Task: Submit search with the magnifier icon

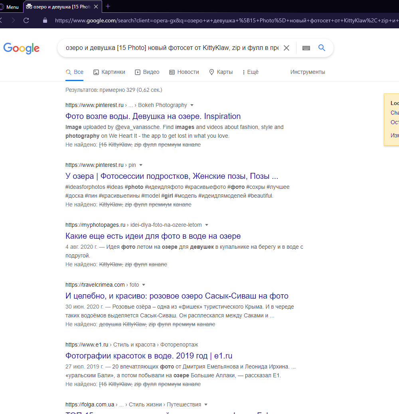Action: tap(322, 48)
